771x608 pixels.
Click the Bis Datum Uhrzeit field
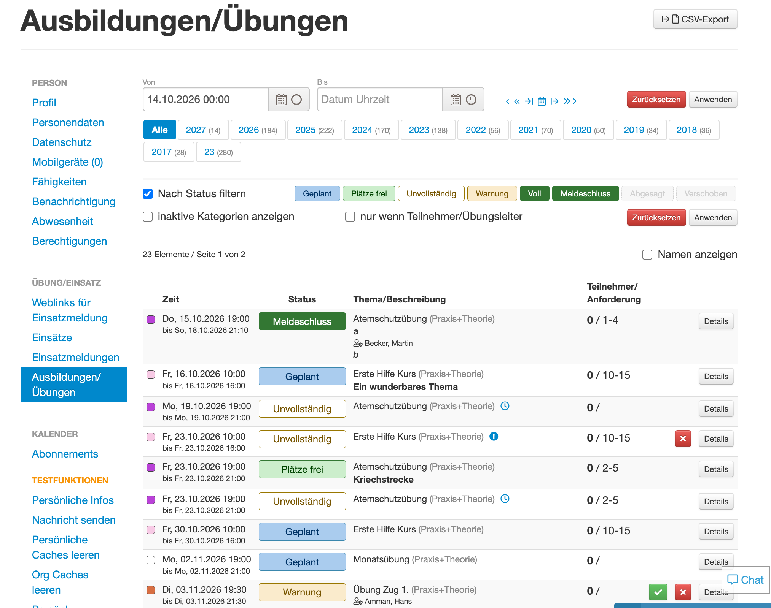[380, 99]
